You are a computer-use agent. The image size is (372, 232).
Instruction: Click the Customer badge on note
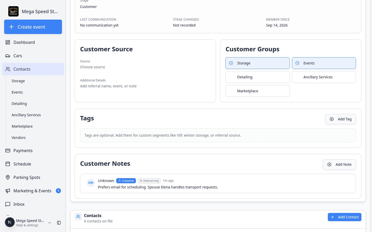126,181
